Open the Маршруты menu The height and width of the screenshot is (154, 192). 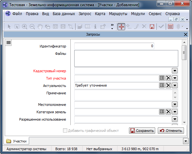click(118, 14)
